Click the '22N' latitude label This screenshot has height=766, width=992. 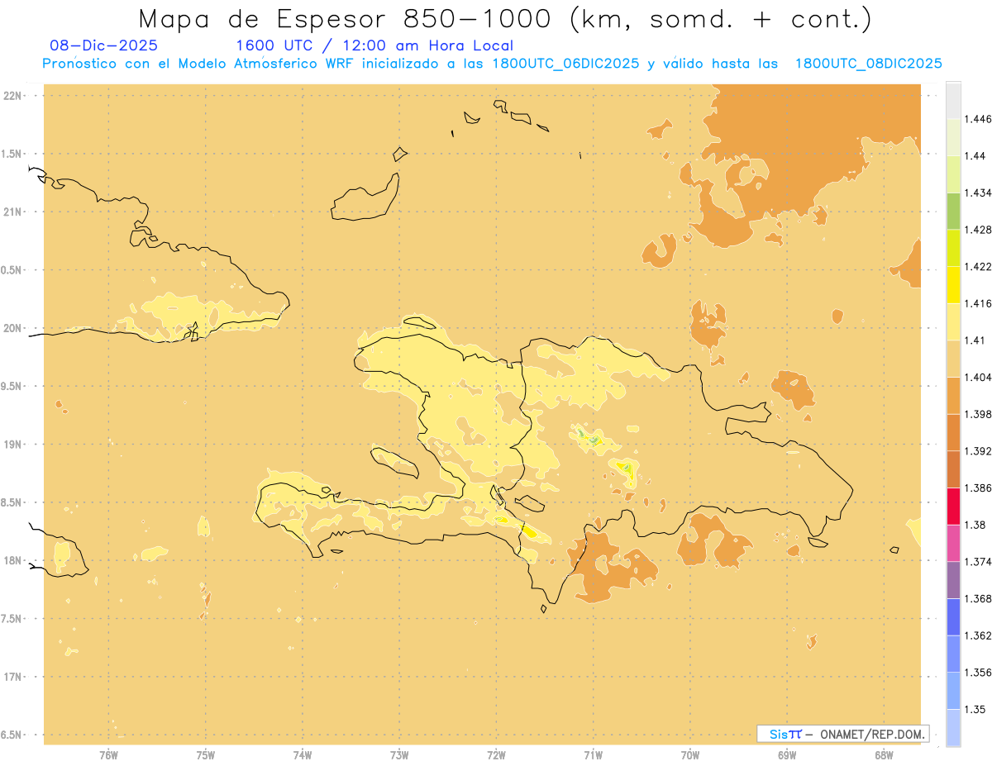(x=12, y=96)
